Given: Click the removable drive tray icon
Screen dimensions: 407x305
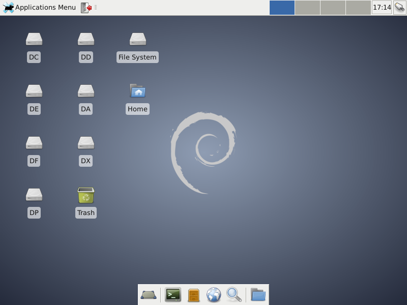Looking at the screenshot, I should (x=399, y=8).
